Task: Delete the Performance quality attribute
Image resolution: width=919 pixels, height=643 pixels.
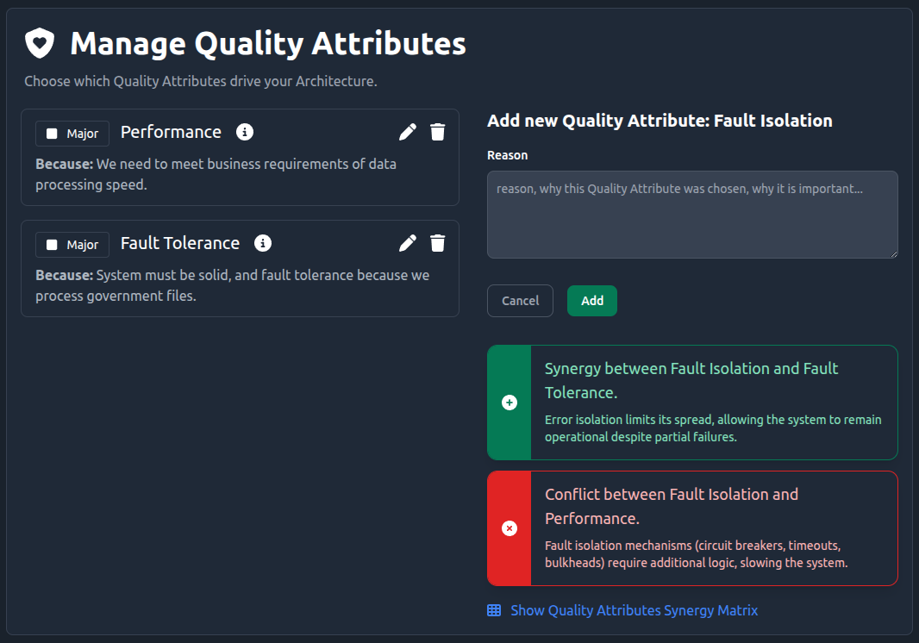Action: point(438,131)
